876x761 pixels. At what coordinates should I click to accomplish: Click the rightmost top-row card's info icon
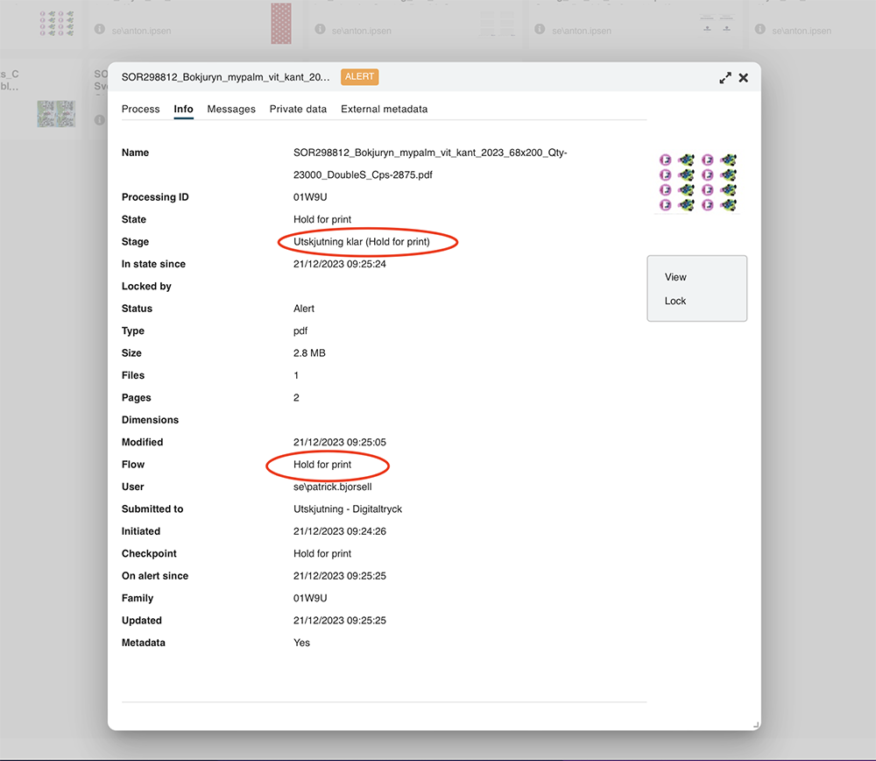(x=760, y=31)
